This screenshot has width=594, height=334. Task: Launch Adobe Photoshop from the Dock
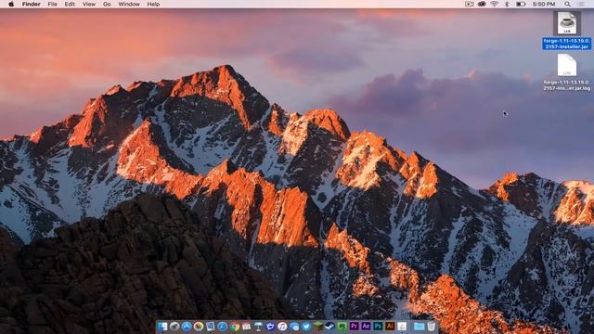[x=378, y=326]
